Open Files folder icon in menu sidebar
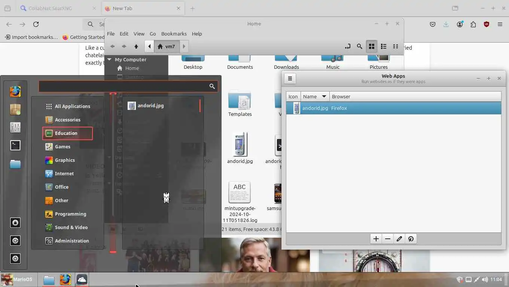Image resolution: width=509 pixels, height=287 pixels. [x=15, y=164]
